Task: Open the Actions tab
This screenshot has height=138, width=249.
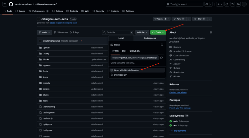Action: point(57,11)
